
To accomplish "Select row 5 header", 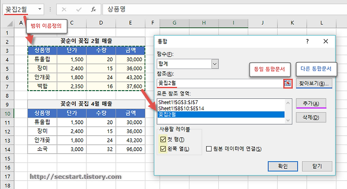I will 7,68.
